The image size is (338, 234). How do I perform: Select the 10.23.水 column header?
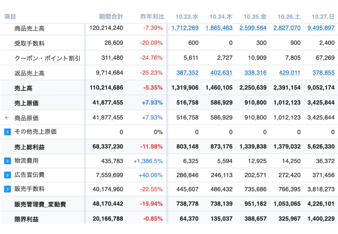pos(187,17)
